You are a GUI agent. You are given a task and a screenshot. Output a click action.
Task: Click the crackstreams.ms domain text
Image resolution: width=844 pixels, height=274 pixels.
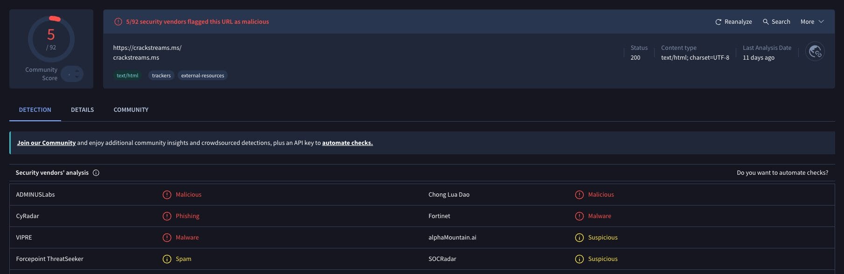pyautogui.click(x=136, y=58)
